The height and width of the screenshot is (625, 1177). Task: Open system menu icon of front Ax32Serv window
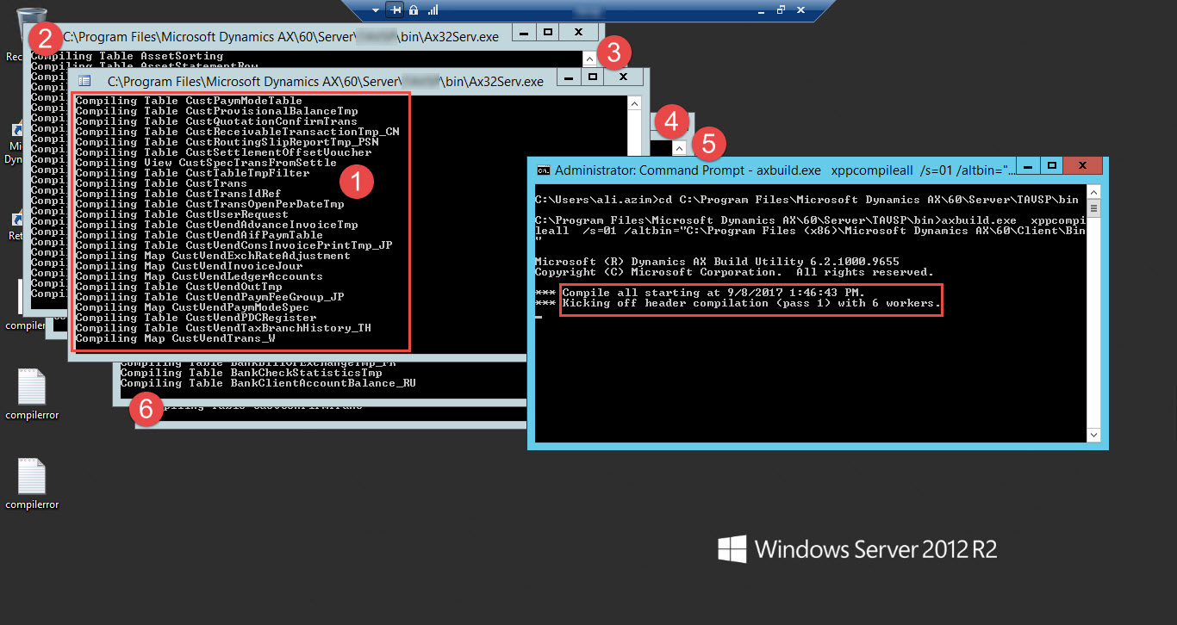pos(84,80)
